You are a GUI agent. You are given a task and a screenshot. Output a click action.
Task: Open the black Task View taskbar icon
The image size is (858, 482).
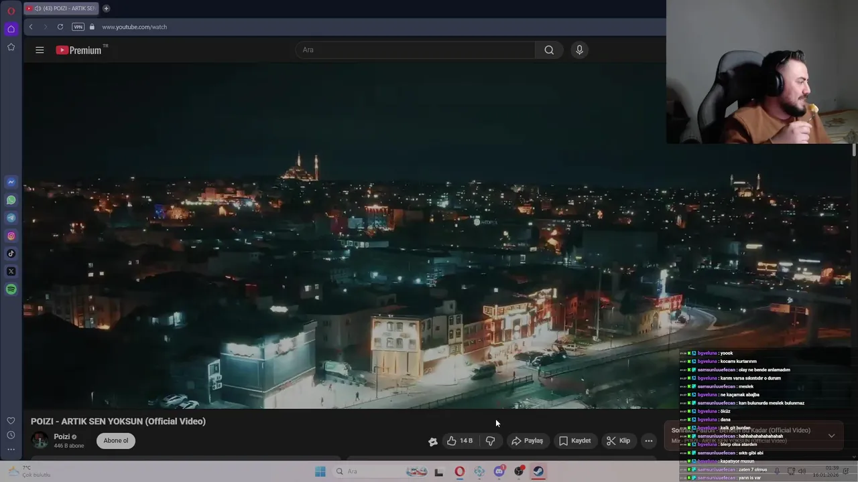[x=439, y=472]
